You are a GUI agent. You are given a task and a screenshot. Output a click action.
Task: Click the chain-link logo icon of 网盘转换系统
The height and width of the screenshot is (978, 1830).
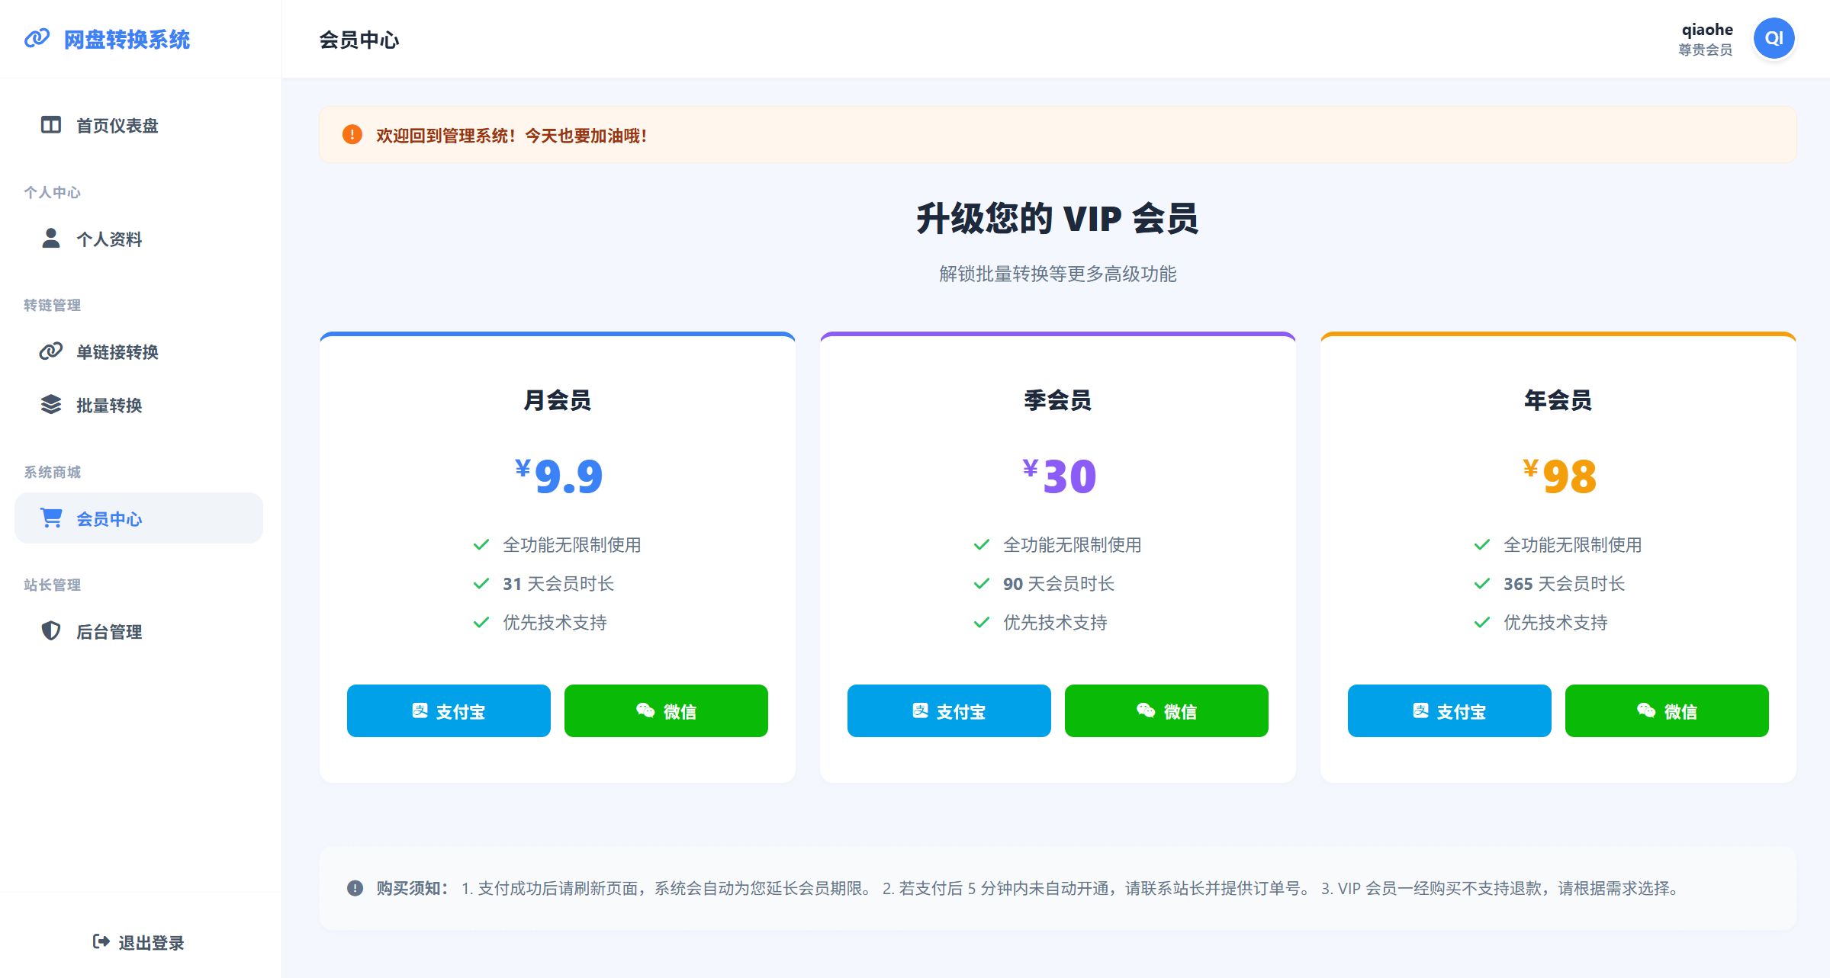point(37,38)
